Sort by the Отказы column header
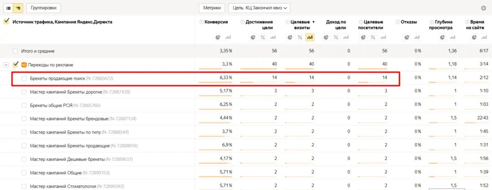Viewport: 492px width, 190px height. (409, 22)
